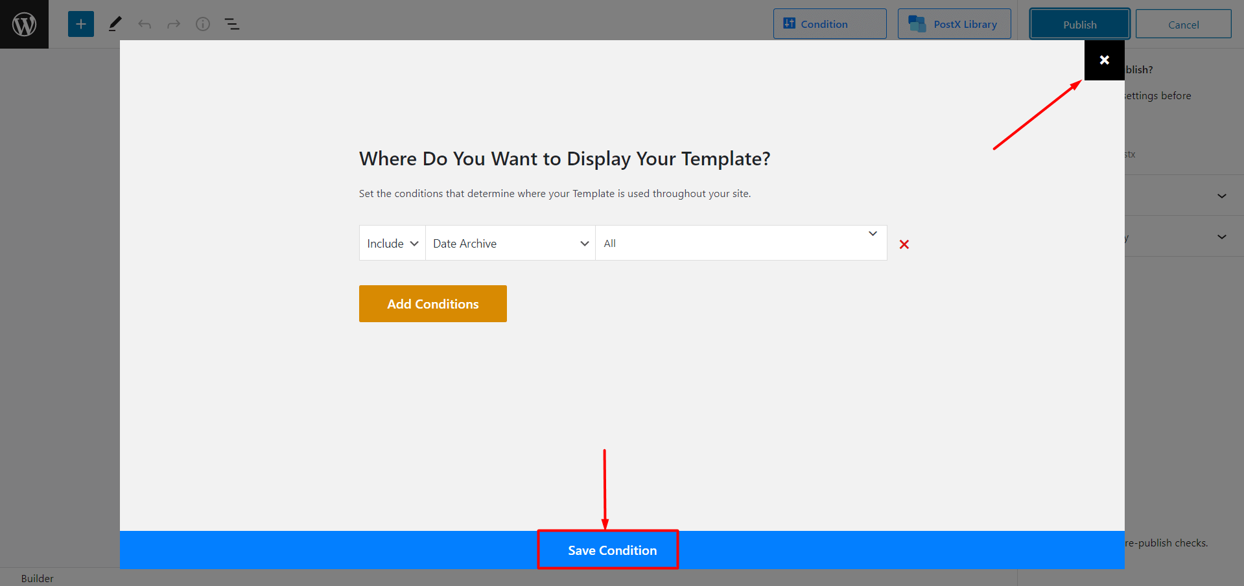Open Details via the info icon
The height and width of the screenshot is (586, 1244).
pyautogui.click(x=202, y=23)
